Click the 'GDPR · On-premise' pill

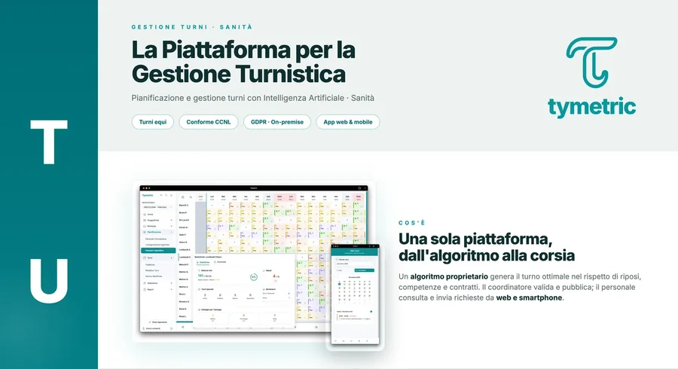277,122
